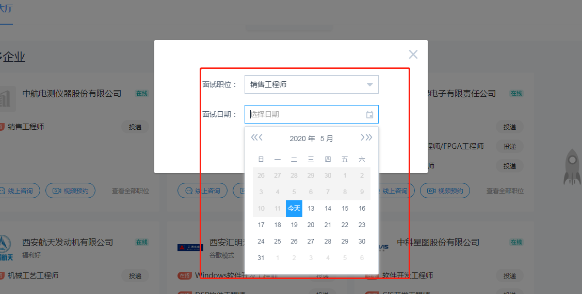This screenshot has width=582, height=294.
Task: Pick May 20 in the calendar
Action: (x=311, y=225)
